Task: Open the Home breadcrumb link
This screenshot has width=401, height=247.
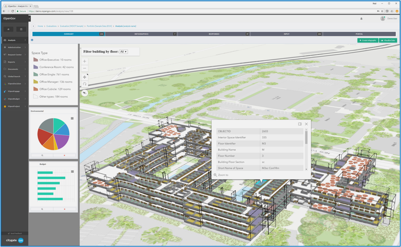Action: [x=40, y=26]
